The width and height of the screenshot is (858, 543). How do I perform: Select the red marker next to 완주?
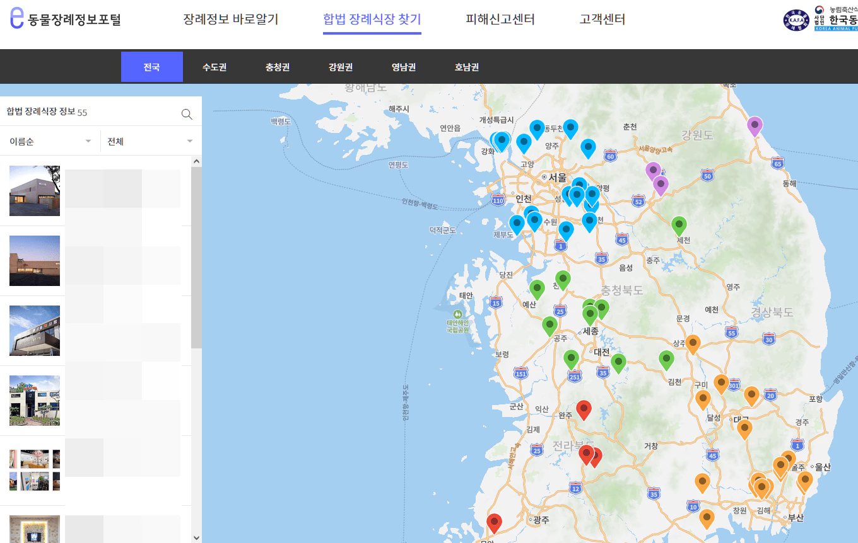584,410
